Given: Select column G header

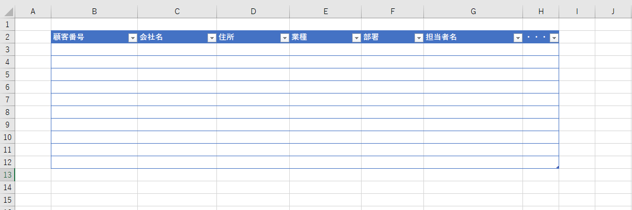Looking at the screenshot, I should coord(473,11).
